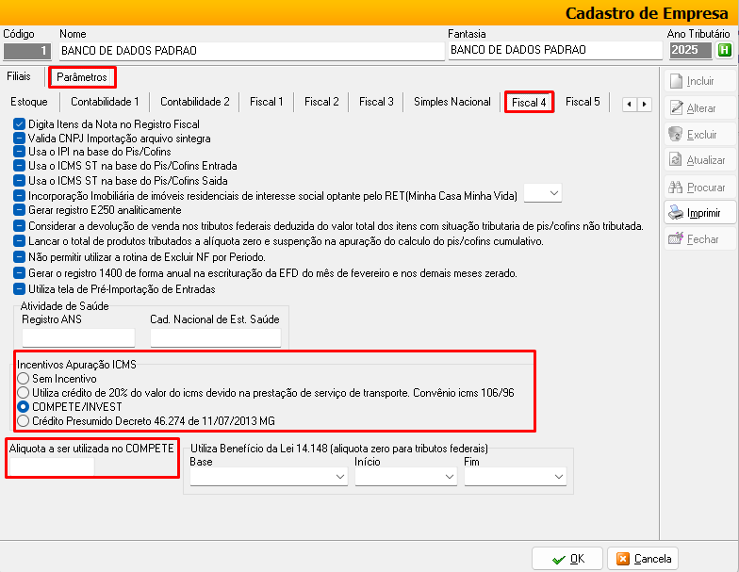Select the Sem Incentivo radio option
The width and height of the screenshot is (739, 572).
point(23,379)
